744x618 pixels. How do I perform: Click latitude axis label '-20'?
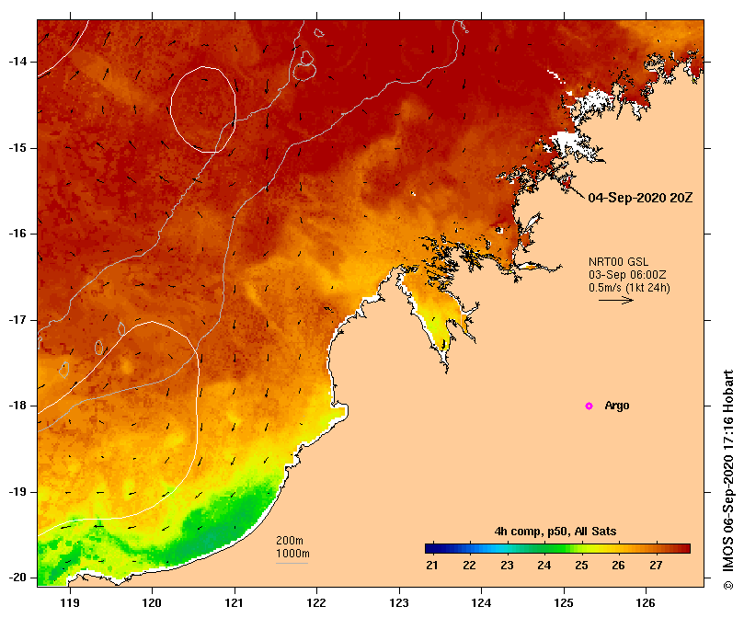18,578
